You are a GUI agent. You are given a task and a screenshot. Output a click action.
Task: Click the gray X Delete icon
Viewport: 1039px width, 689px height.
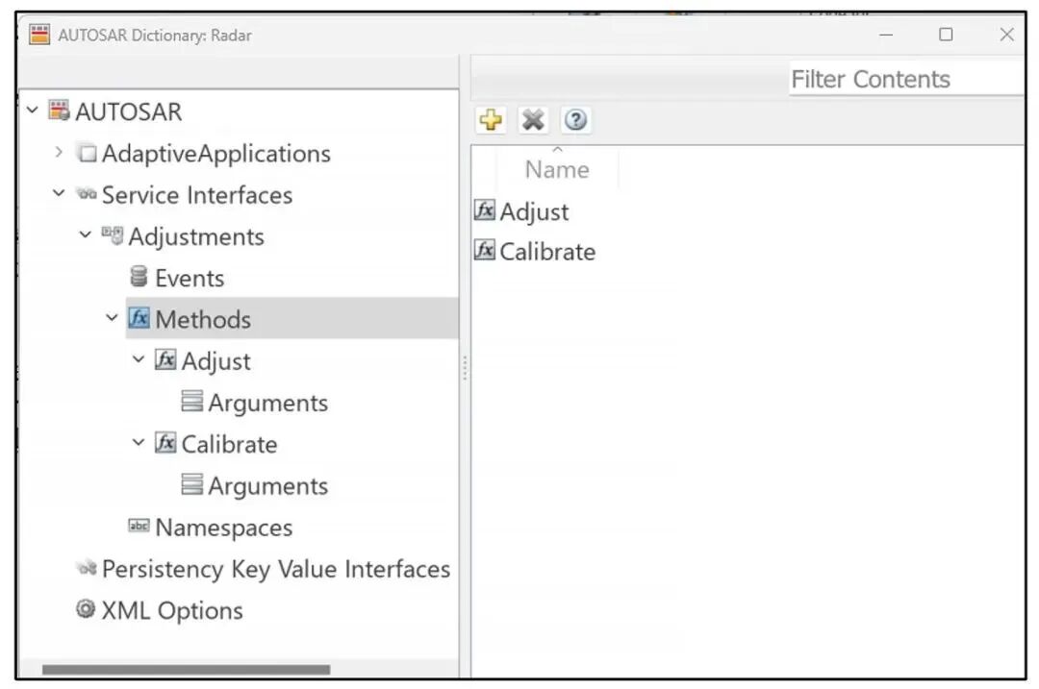pos(533,120)
